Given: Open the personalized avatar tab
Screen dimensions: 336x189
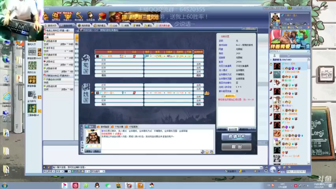Looking at the screenshot, I should pyautogui.click(x=117, y=127).
